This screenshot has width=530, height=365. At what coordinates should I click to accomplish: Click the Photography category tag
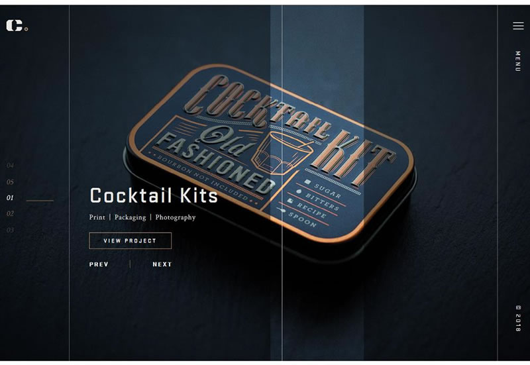[176, 217]
